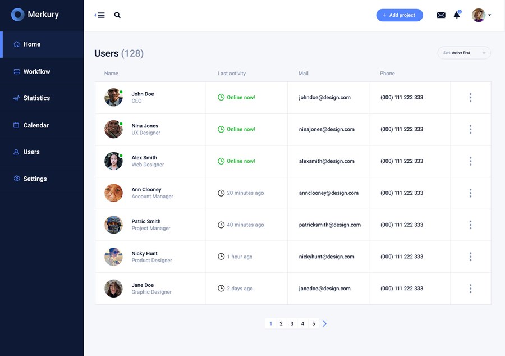Open the Settings sidebar item

[x=35, y=179]
